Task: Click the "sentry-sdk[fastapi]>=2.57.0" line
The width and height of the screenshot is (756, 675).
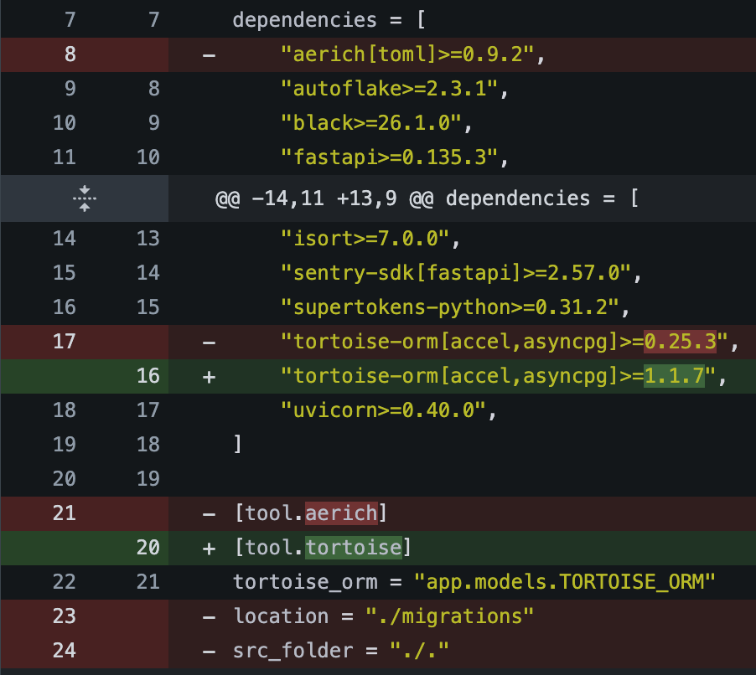Action: [461, 273]
